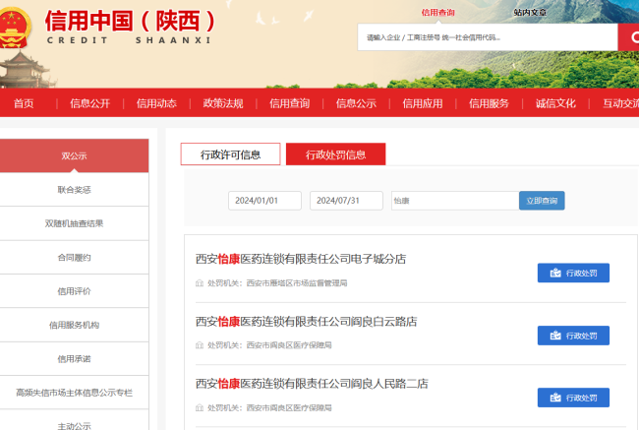Select 信用评价 in the sidebar
Screen dimensions: 639x430
tap(74, 291)
